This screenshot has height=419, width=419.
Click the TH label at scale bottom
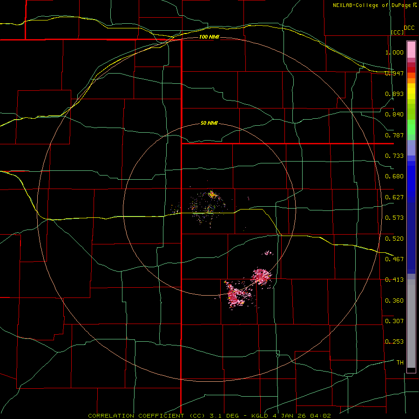(x=400, y=363)
